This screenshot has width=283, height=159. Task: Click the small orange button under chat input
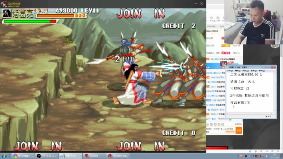pyautogui.click(x=230, y=132)
